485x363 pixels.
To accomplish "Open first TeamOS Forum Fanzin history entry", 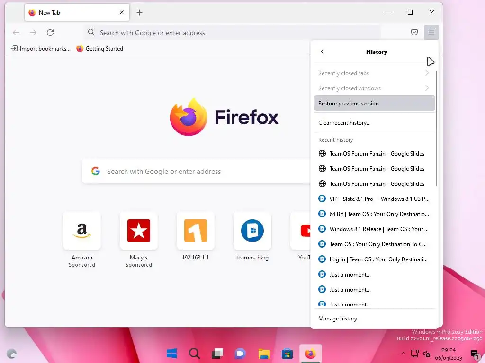I will [x=374, y=154].
